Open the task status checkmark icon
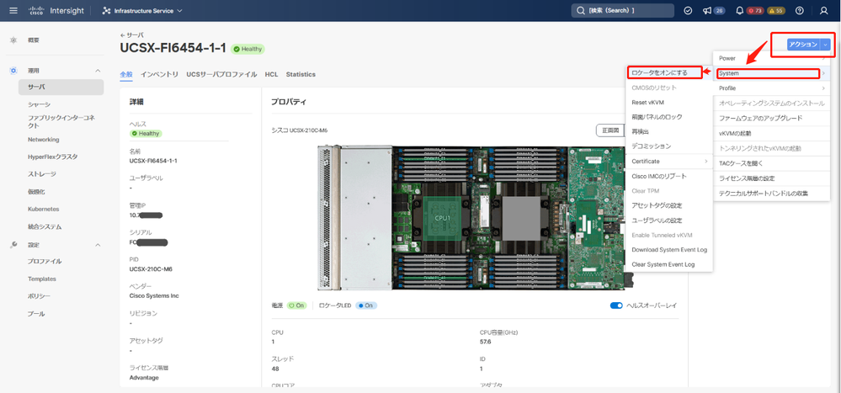Image resolution: width=841 pixels, height=393 pixels. click(x=688, y=11)
